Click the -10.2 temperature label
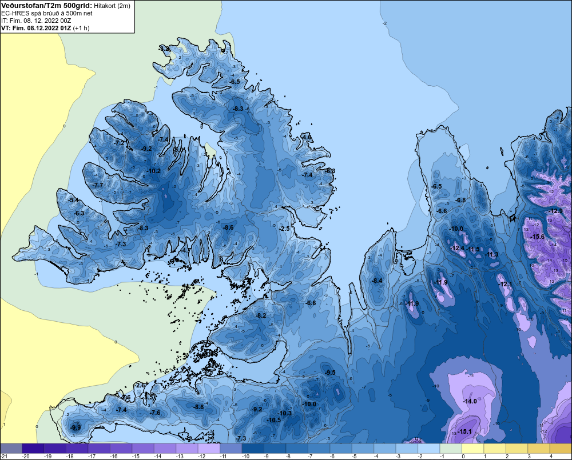The image size is (572, 460). 153,171
